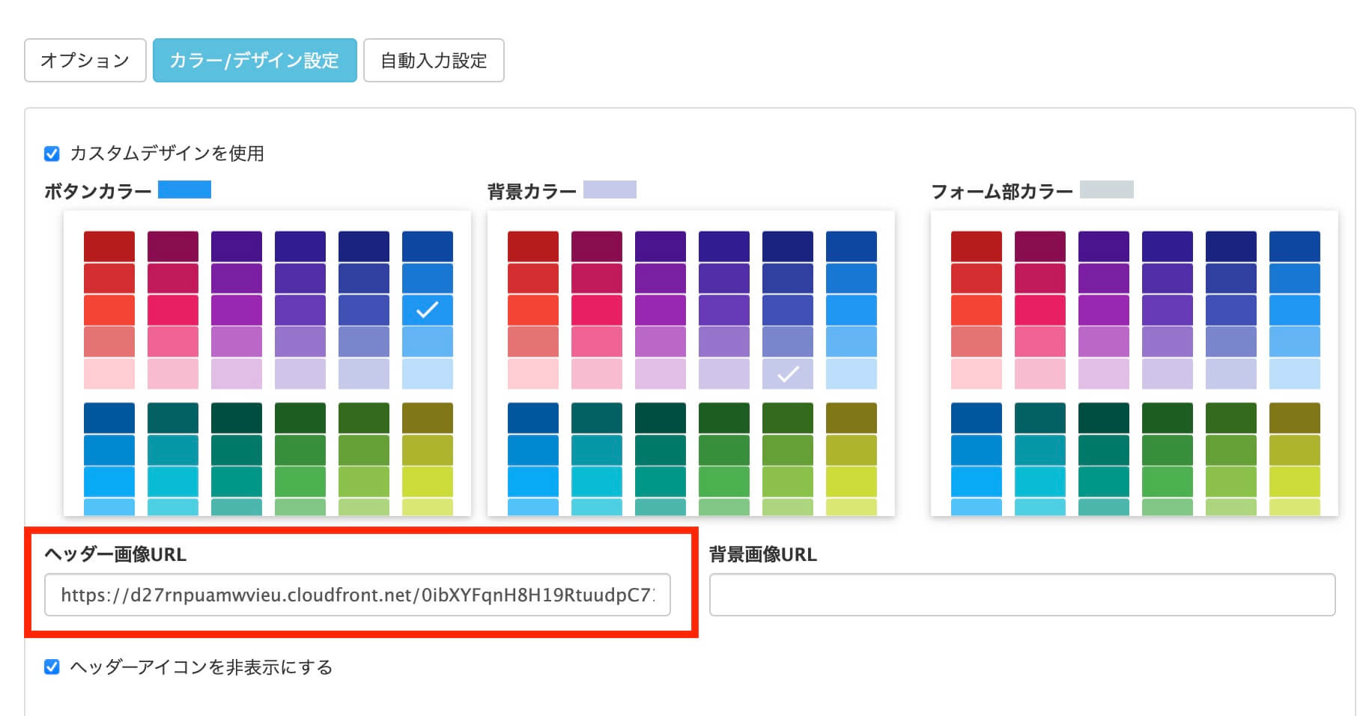
Task: Select the lime yellow swatch in 背景カラー palette
Action: pyautogui.click(x=851, y=482)
